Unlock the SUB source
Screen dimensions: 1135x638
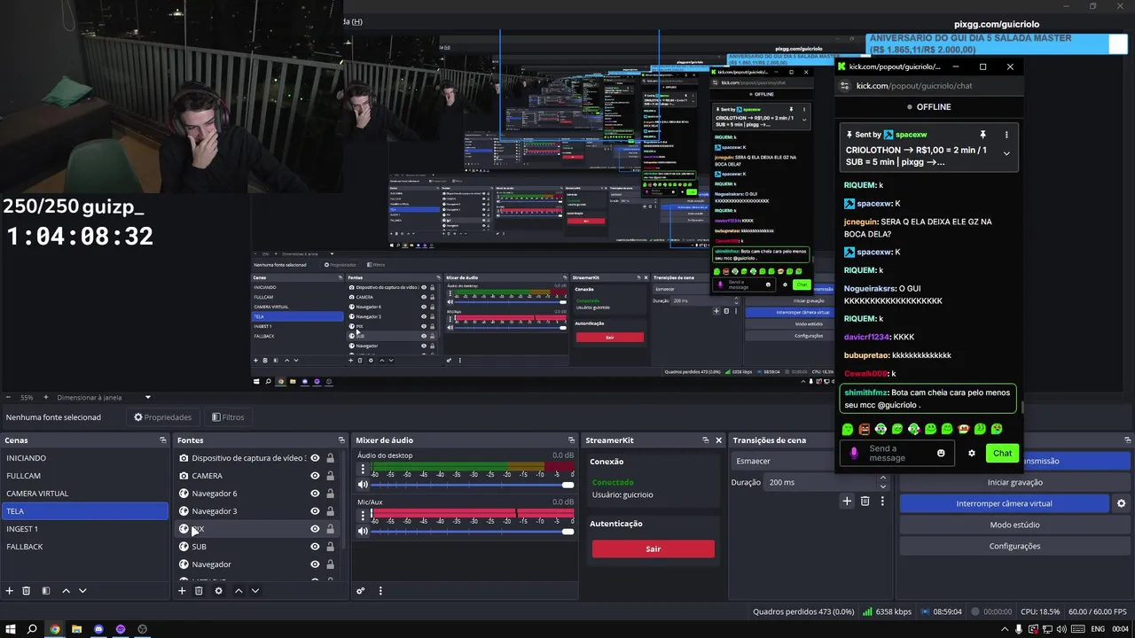pos(330,547)
